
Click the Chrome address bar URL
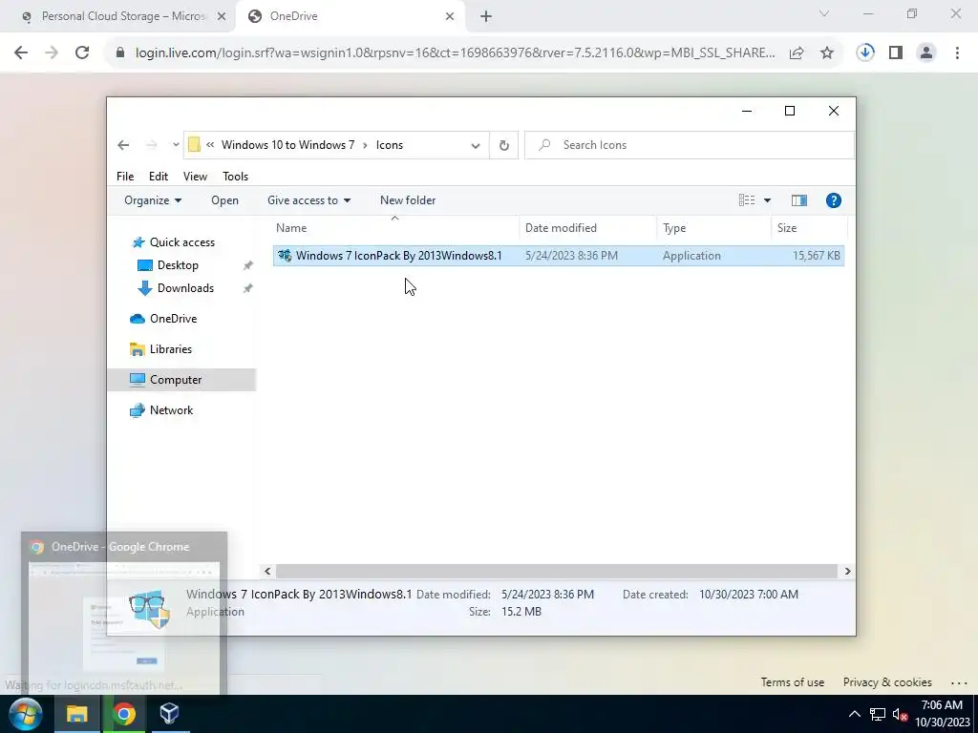click(455, 53)
